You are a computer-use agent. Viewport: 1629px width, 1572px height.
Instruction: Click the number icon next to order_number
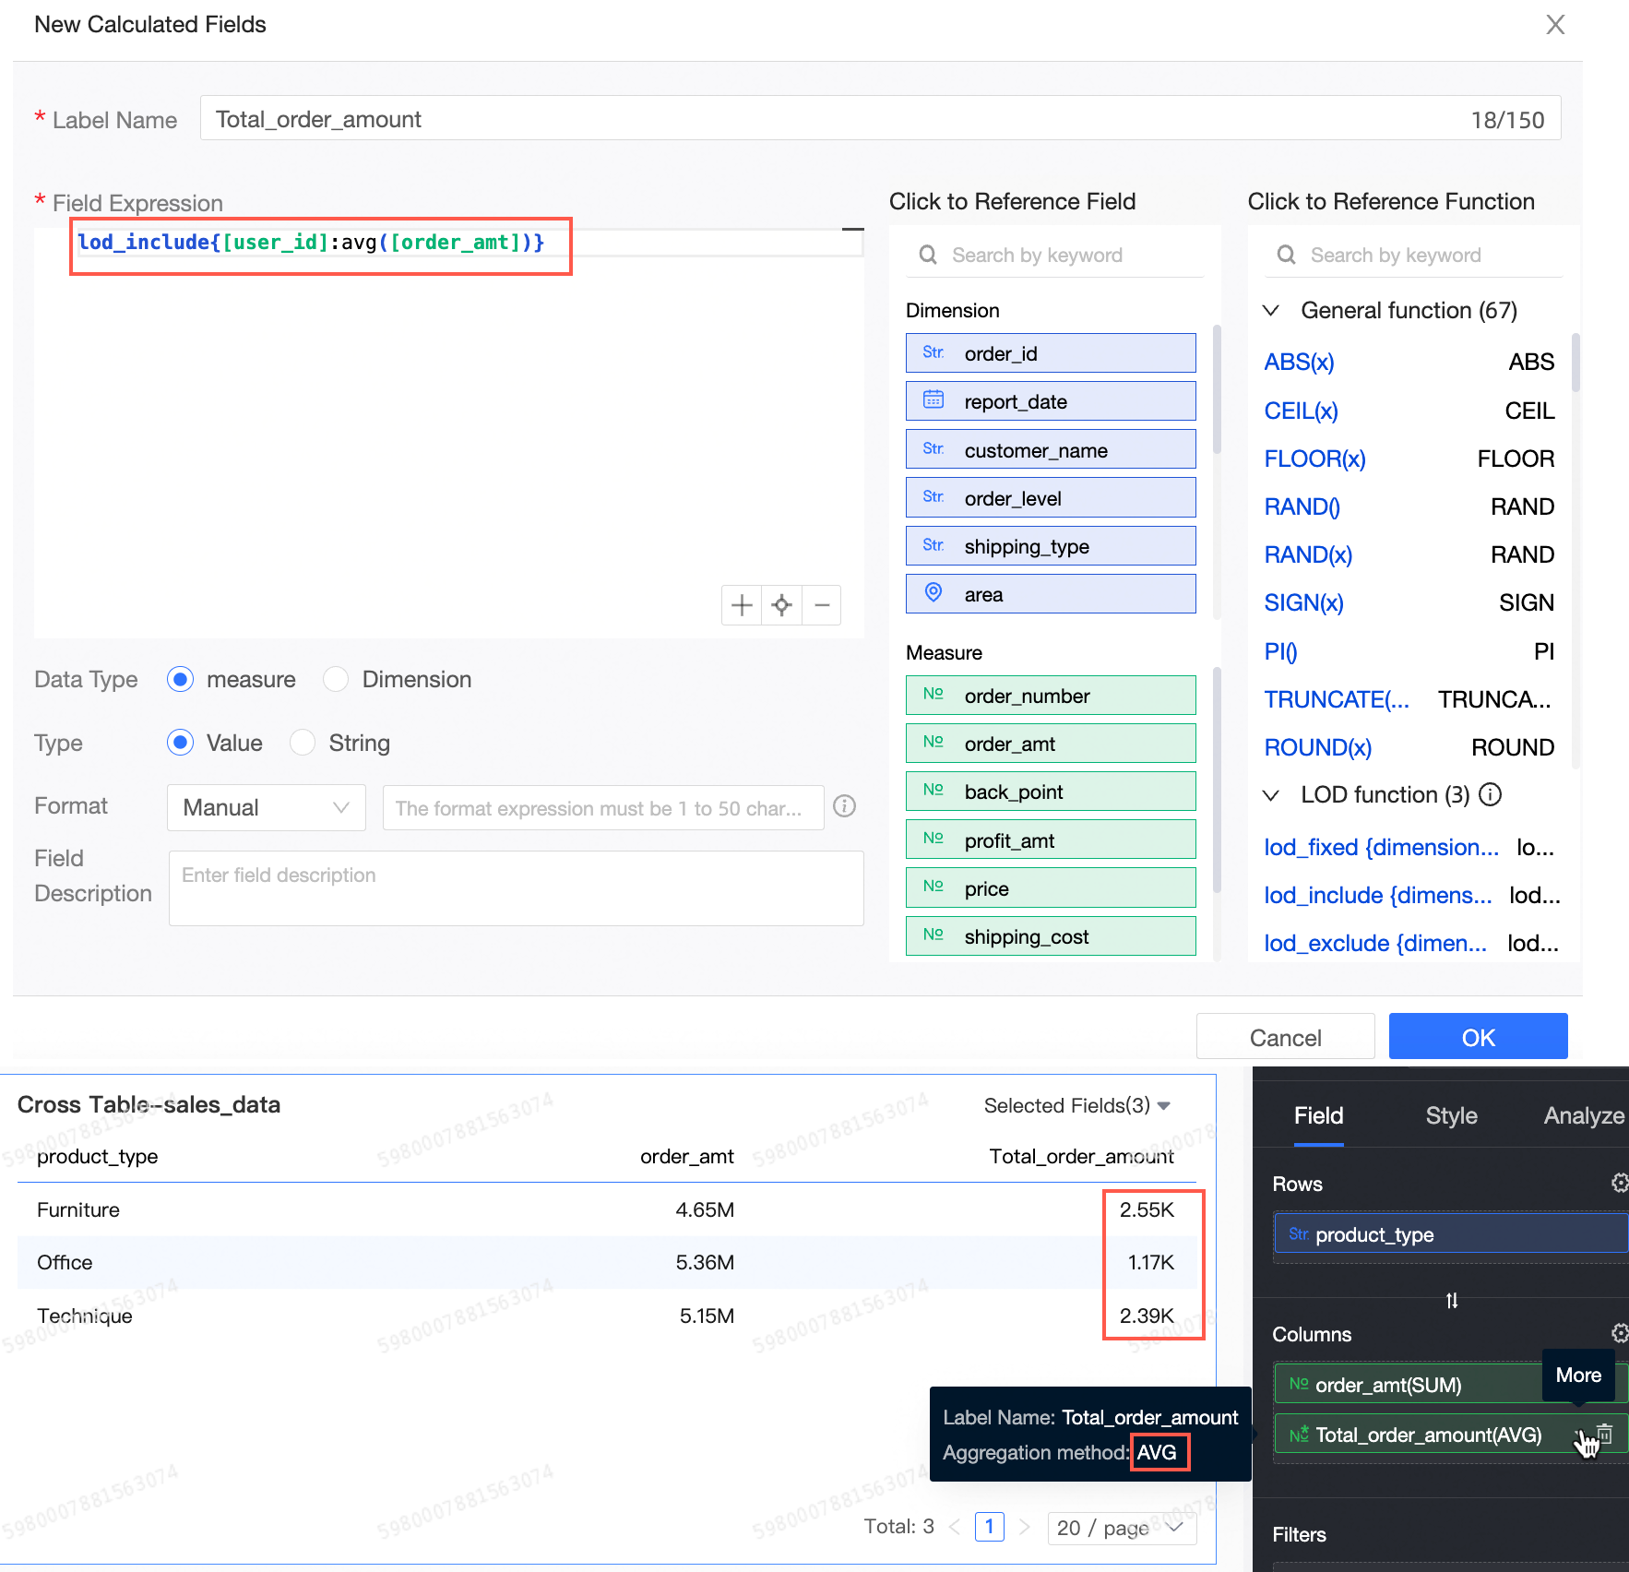point(933,694)
